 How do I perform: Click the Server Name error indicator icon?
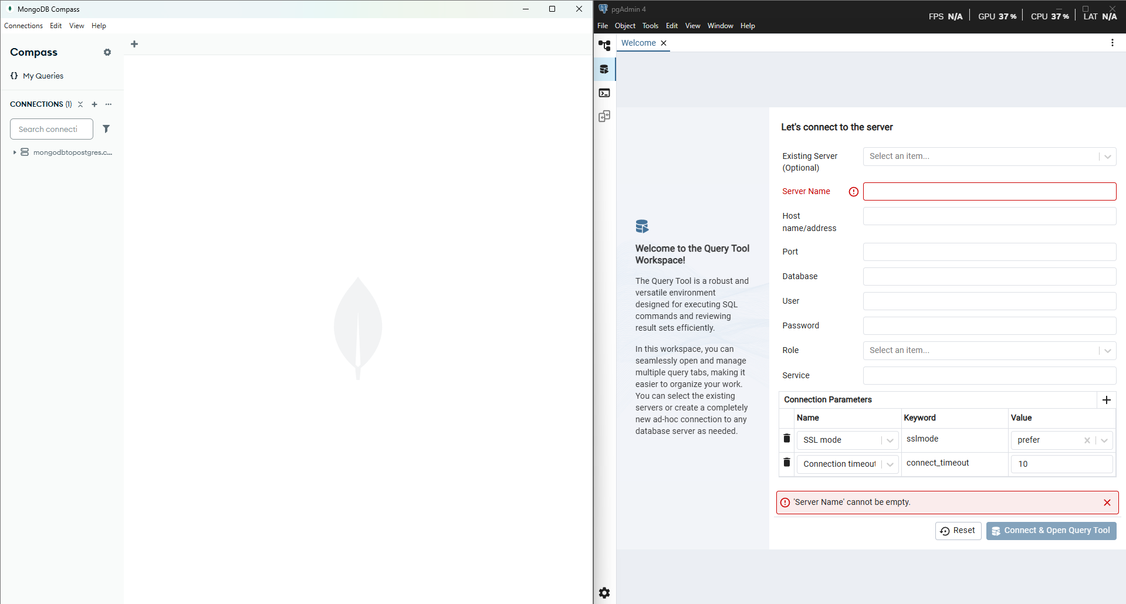(854, 192)
